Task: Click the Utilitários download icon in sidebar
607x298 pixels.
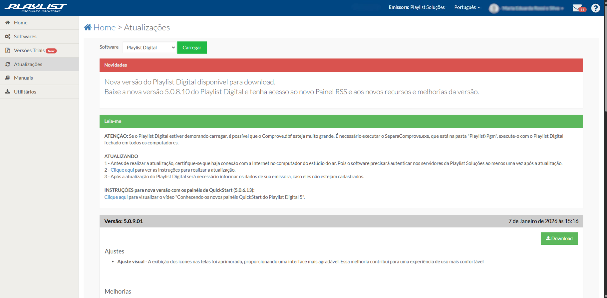Action: point(8,92)
